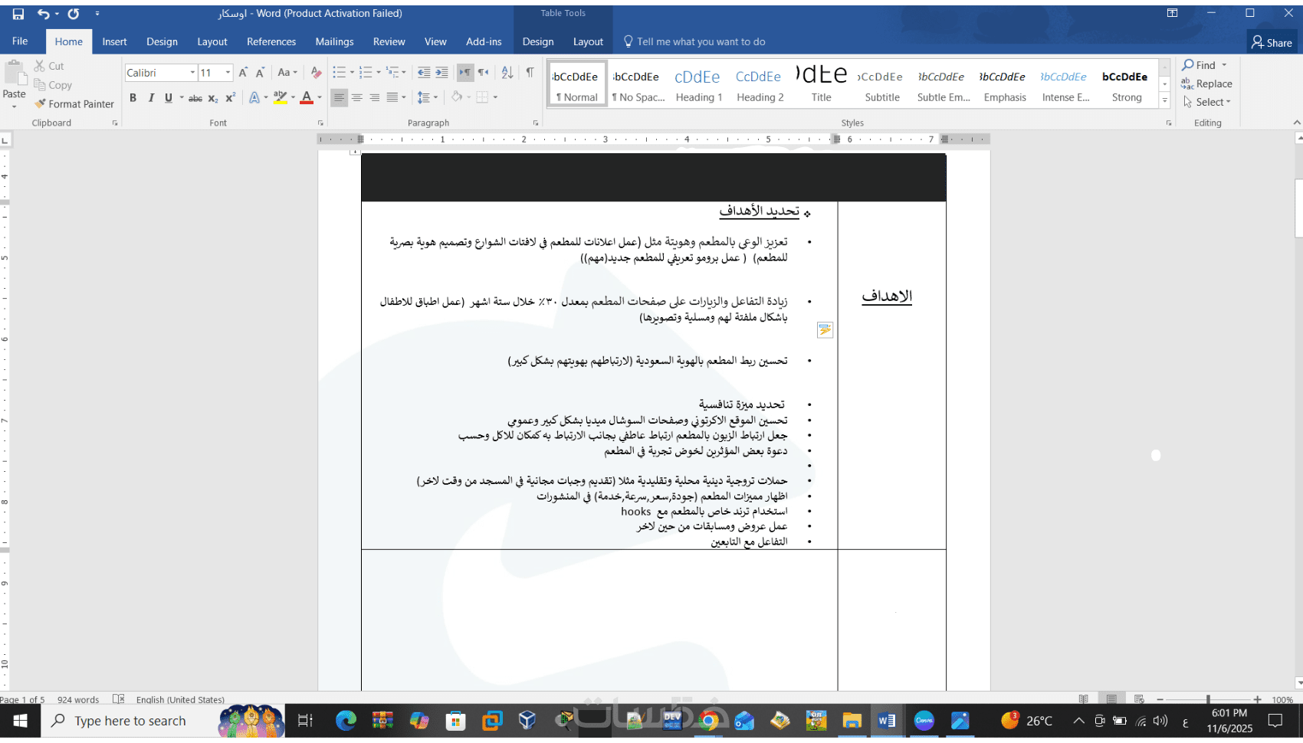
Task: Sort the selected paragraphs
Action: (507, 73)
